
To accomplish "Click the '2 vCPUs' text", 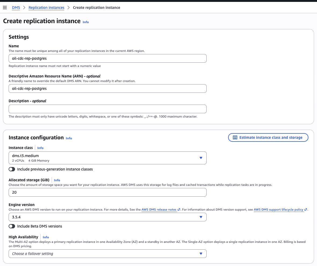I will pos(18,161).
